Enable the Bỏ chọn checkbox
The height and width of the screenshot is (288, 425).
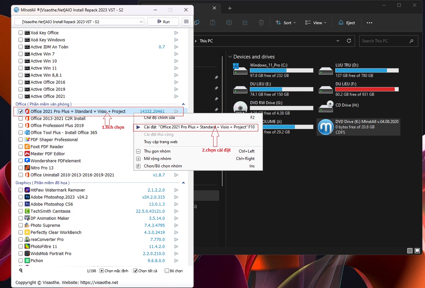pyautogui.click(x=167, y=271)
